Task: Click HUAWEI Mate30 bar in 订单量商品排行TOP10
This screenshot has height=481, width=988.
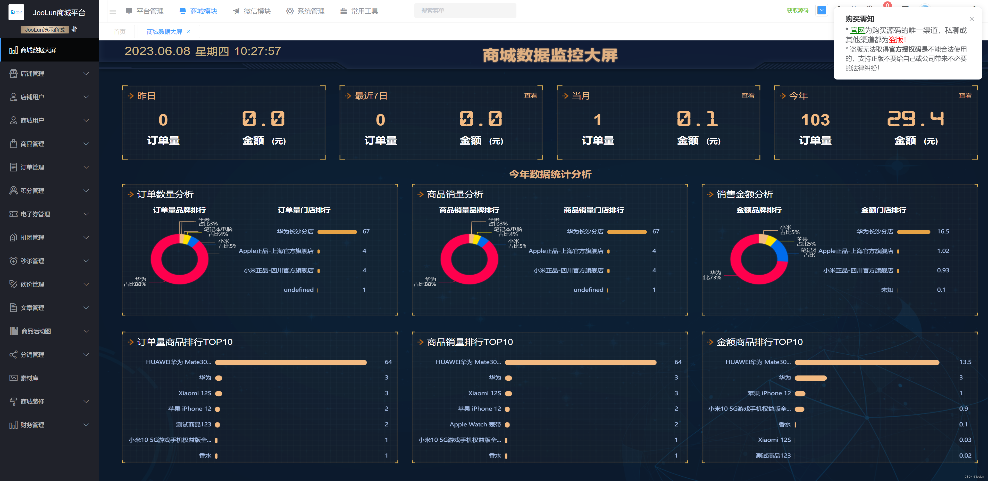Action: pos(291,362)
